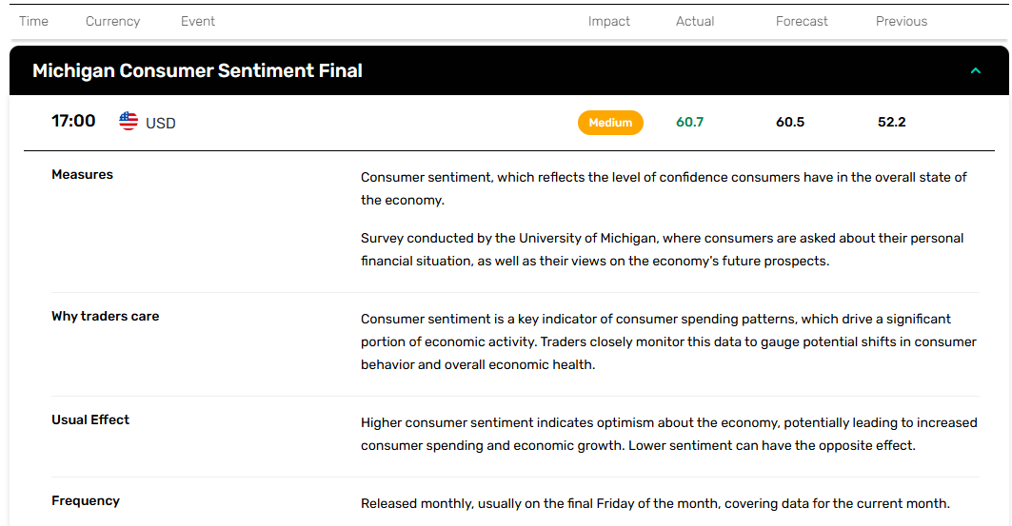
Task: Select the Measures row label
Action: (x=82, y=175)
